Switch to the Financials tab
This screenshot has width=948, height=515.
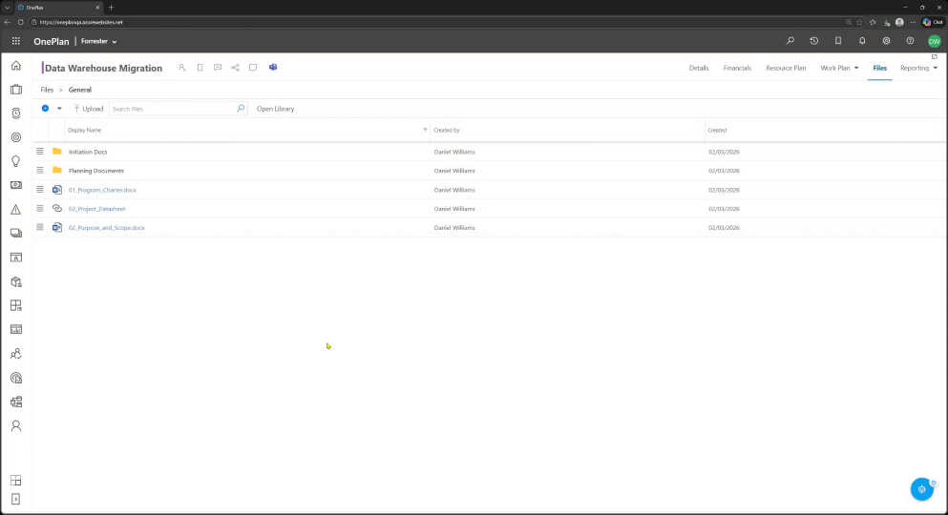coord(737,68)
